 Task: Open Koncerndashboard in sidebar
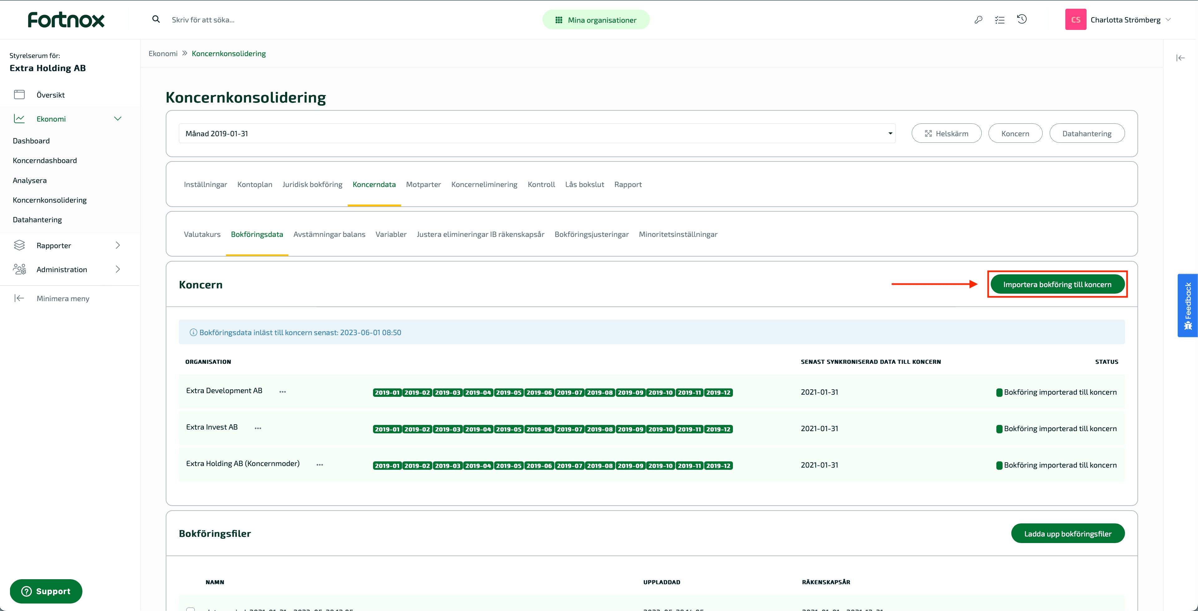tap(45, 160)
